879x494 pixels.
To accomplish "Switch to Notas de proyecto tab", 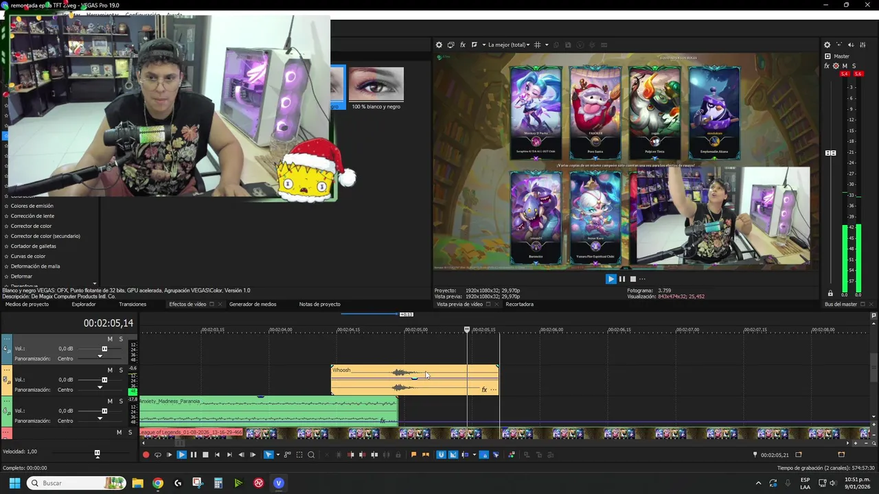I will click(x=319, y=304).
